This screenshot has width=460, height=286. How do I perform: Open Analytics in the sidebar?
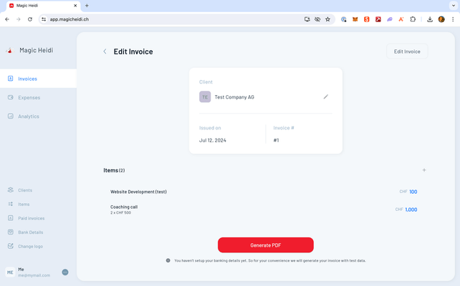[29, 116]
